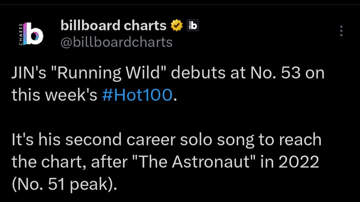Image resolution: width=360 pixels, height=202 pixels.
Task: Click the @billboardcharts handle
Action: pyautogui.click(x=116, y=42)
